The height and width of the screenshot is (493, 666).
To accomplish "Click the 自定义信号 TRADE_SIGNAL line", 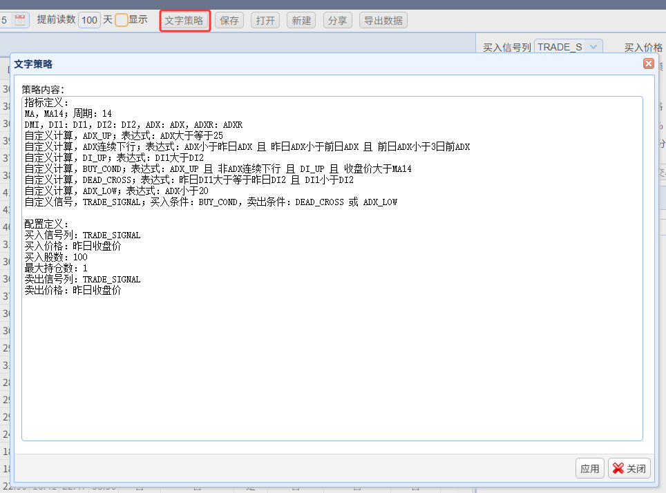I will point(211,202).
